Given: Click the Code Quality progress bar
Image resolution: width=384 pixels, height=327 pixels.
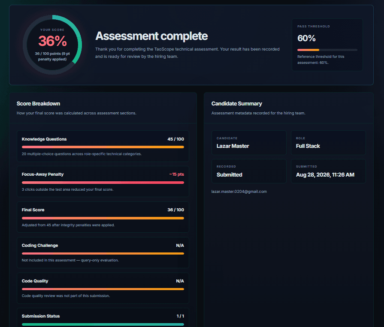Looking at the screenshot, I should tap(103, 289).
